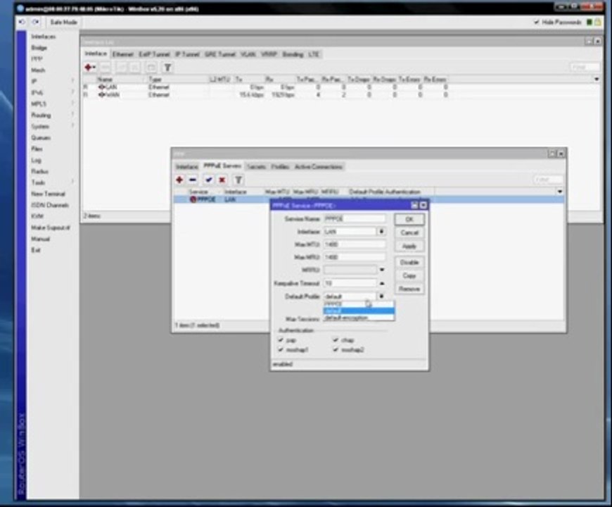
Task: Click the filter funnel icon in Interface List
Action: [x=167, y=68]
